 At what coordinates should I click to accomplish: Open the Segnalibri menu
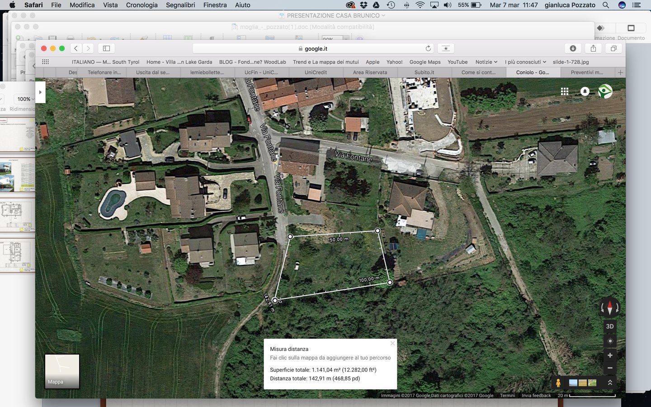click(180, 5)
